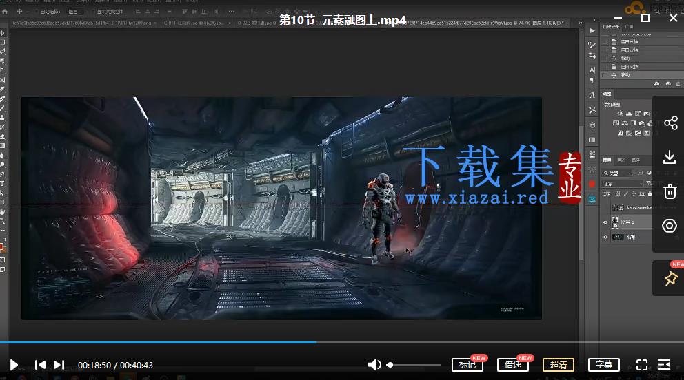The height and width of the screenshot is (380, 684).
Task: Click the download icon in side panel
Action: coord(670,157)
